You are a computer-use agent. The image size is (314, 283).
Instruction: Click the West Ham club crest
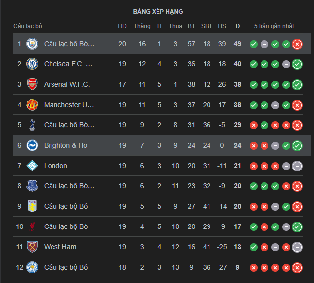[x=32, y=247]
